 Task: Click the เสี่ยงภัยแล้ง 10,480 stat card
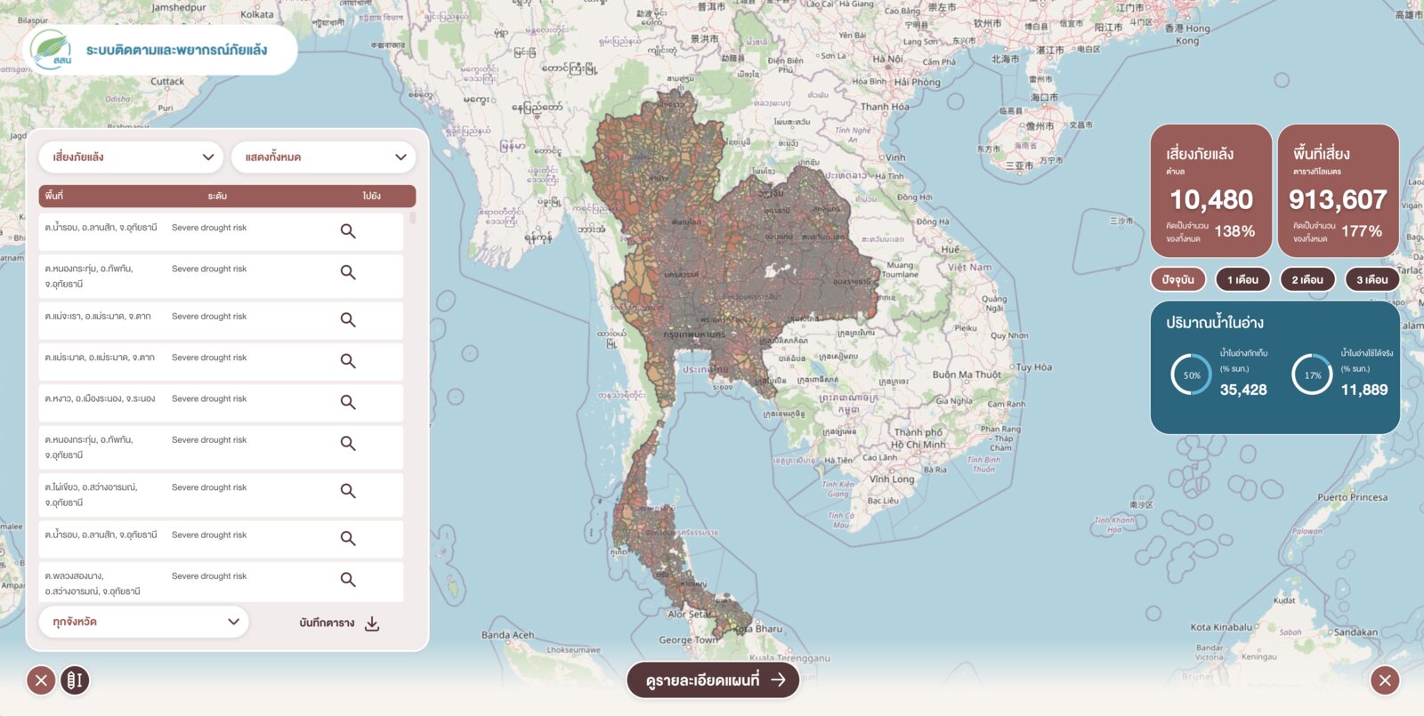[x=1211, y=191]
